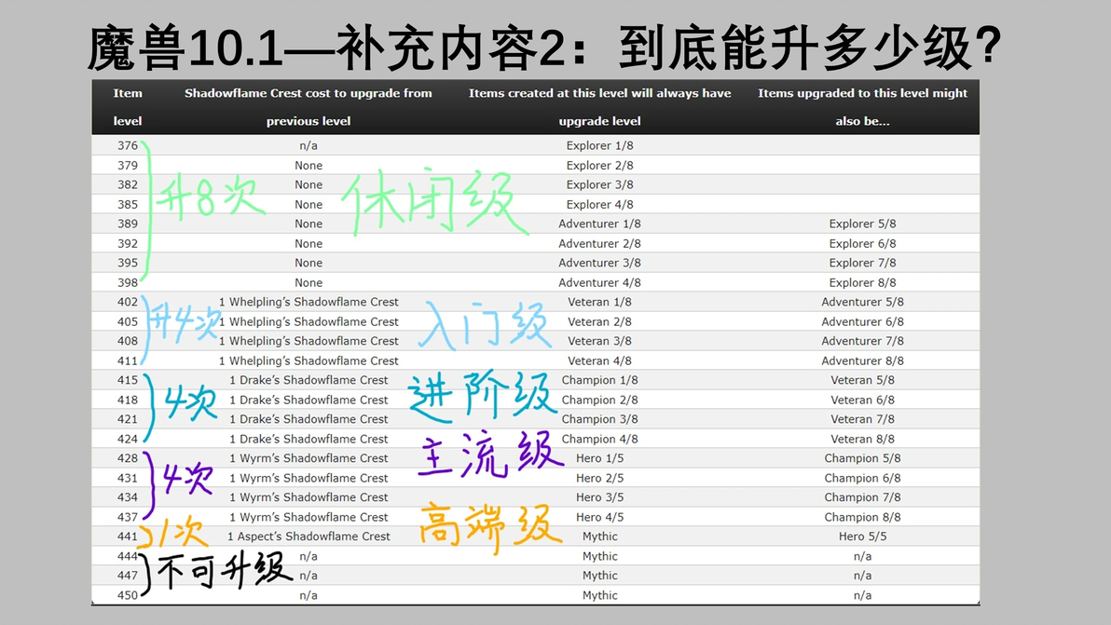This screenshot has height=625, width=1111.
Task: Click the 'Hero 5/5' cell
Action: click(x=862, y=537)
